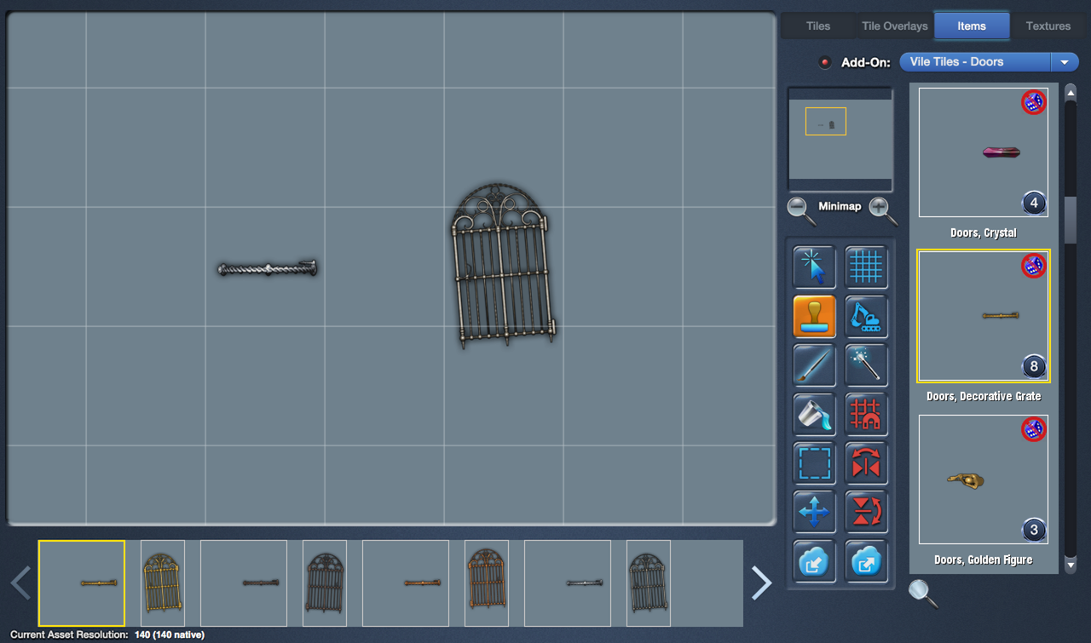Click the minimap preview panel
Image resolution: width=1091 pixels, height=643 pixels.
(840, 139)
